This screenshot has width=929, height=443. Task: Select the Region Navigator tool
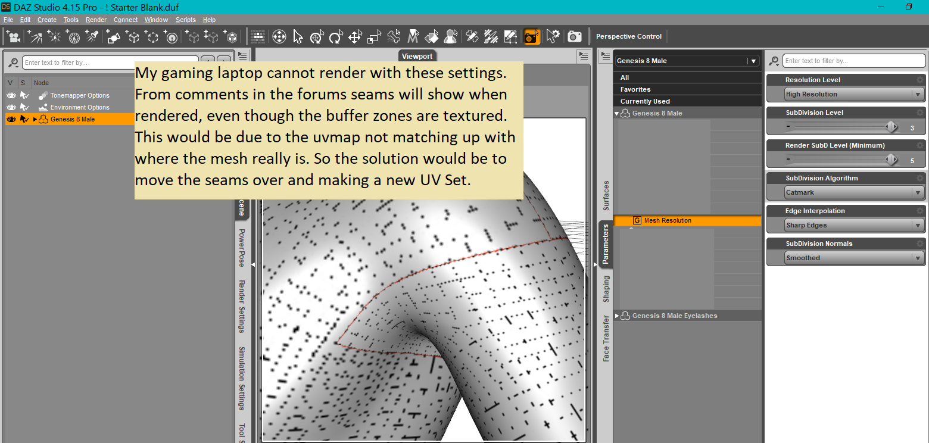451,37
